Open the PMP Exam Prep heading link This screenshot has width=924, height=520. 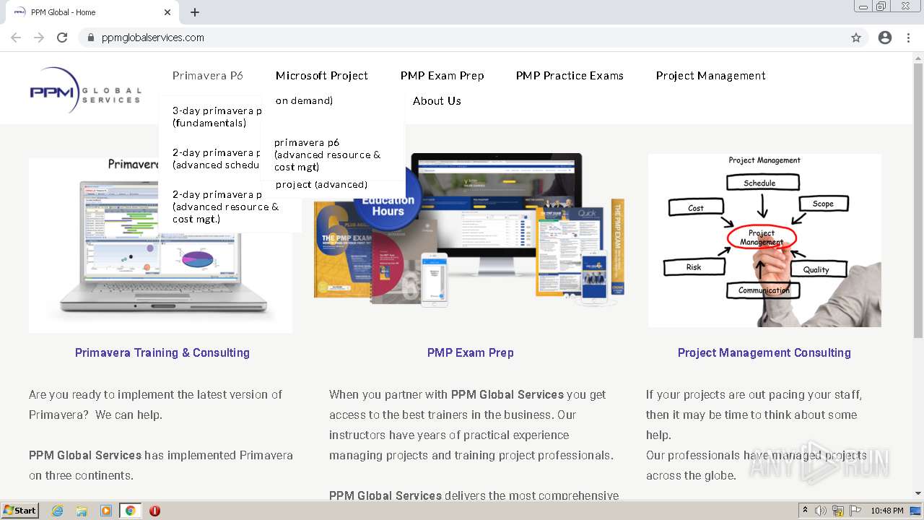click(x=471, y=352)
